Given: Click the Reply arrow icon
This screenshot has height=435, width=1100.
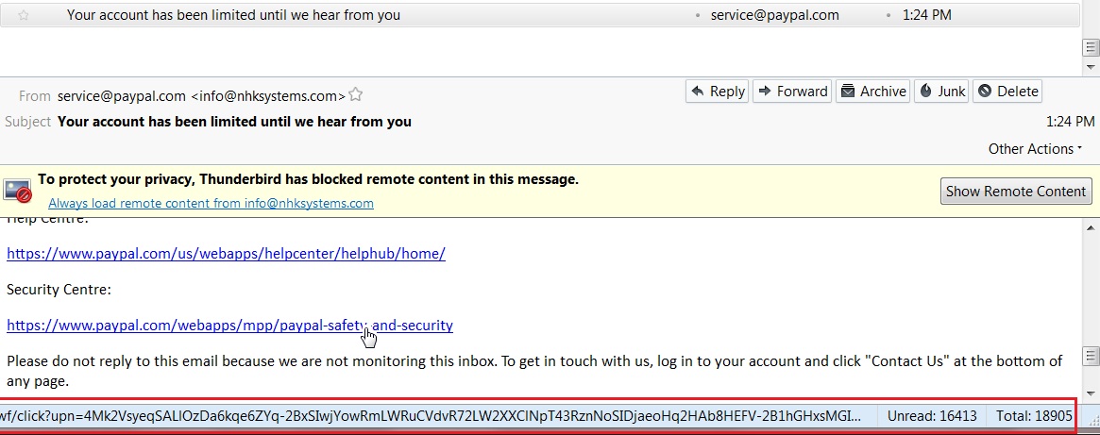Looking at the screenshot, I should click(x=697, y=92).
